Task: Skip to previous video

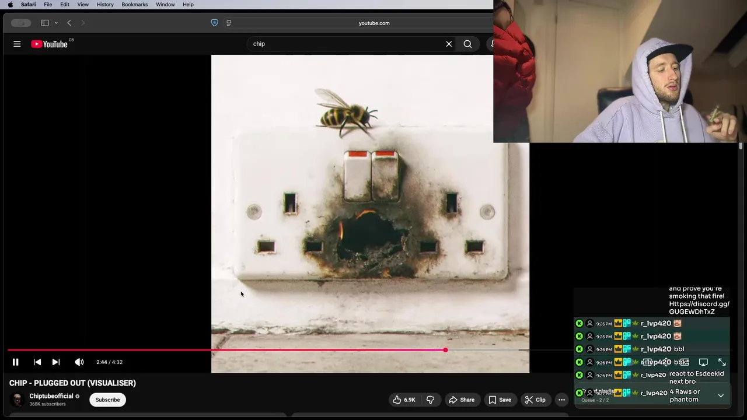Action: pos(37,362)
